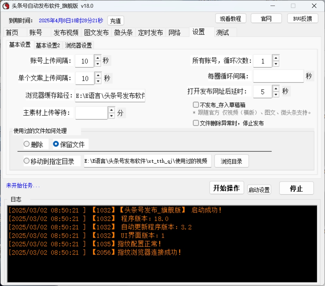
Task: Increase 循环次数 with up arrow
Action: 276,58
